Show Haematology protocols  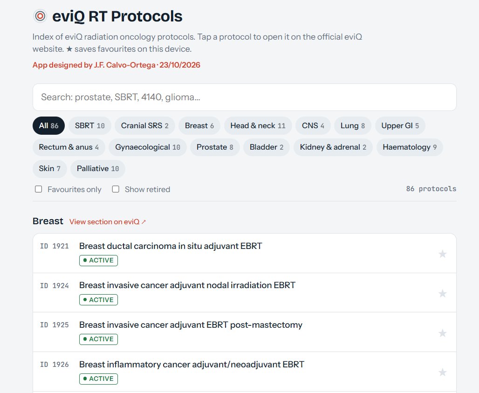pyautogui.click(x=410, y=147)
